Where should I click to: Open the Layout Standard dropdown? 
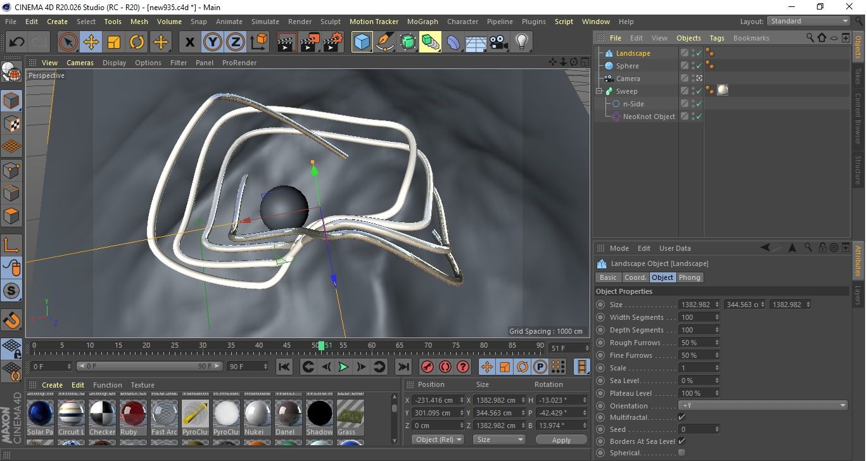click(809, 21)
